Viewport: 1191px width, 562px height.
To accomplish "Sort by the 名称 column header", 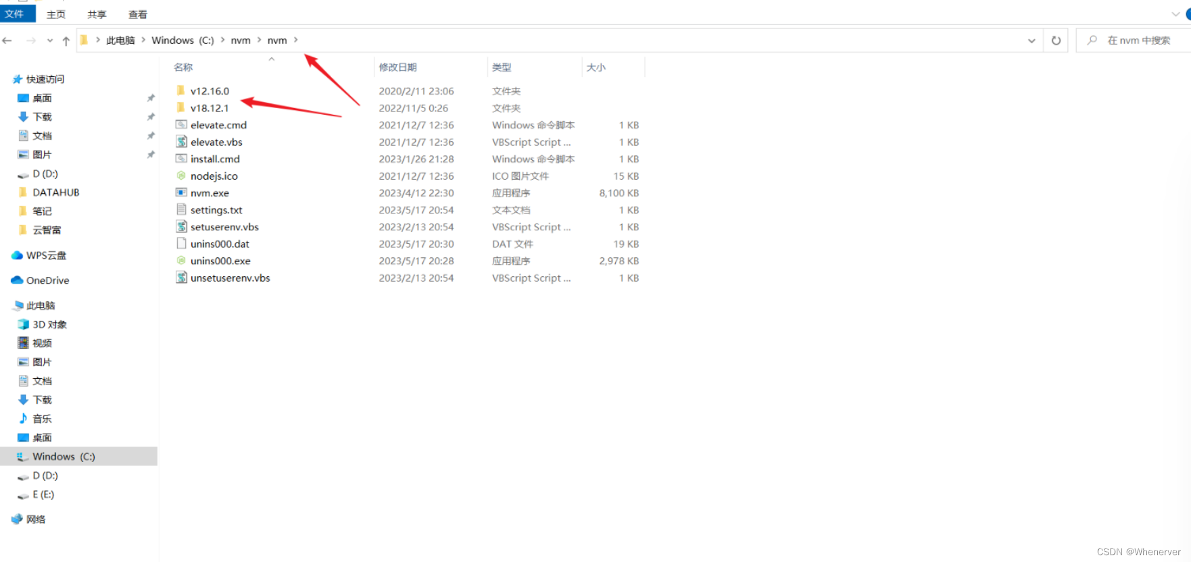I will pos(183,67).
